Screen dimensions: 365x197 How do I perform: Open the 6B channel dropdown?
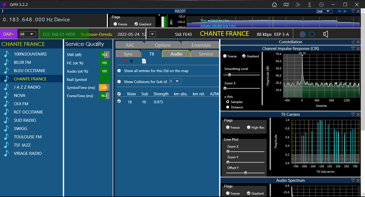[28, 34]
